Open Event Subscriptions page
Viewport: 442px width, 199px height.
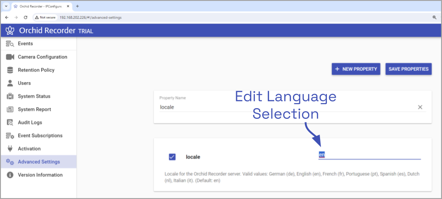click(x=39, y=136)
